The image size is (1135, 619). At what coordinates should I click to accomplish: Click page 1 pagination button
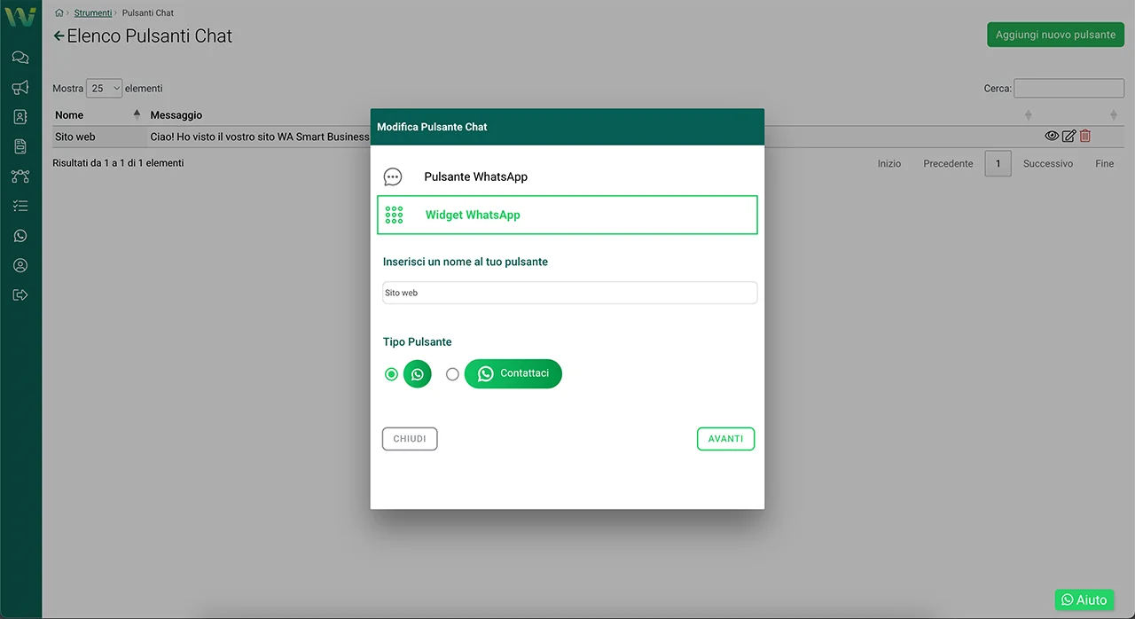(998, 163)
